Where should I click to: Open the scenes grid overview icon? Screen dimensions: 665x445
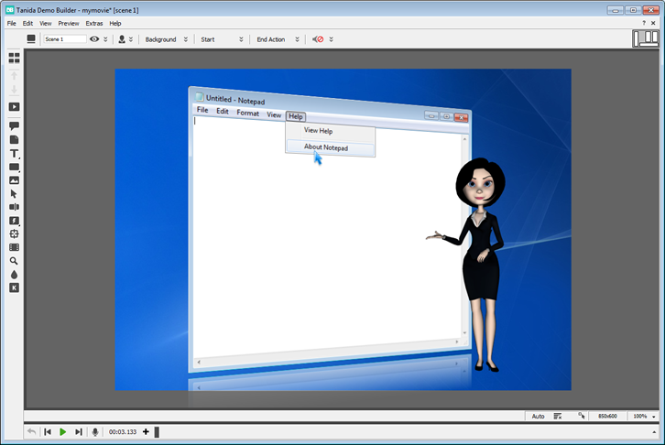point(14,58)
